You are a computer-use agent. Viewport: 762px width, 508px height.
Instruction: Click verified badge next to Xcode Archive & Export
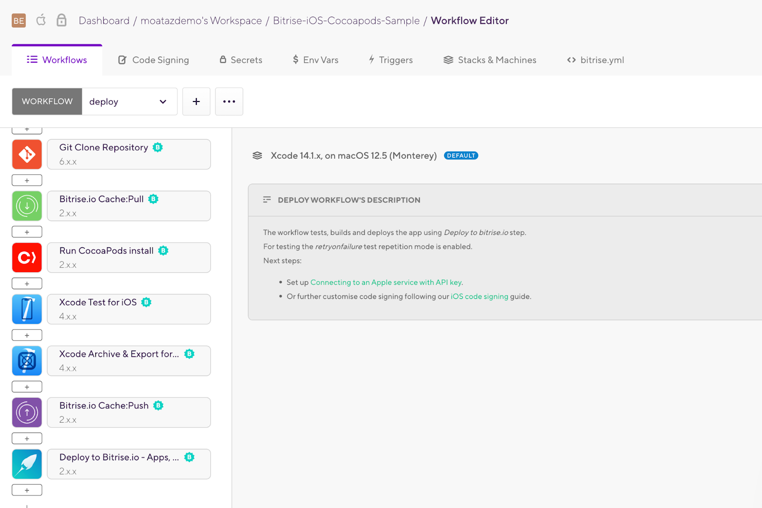(x=190, y=354)
